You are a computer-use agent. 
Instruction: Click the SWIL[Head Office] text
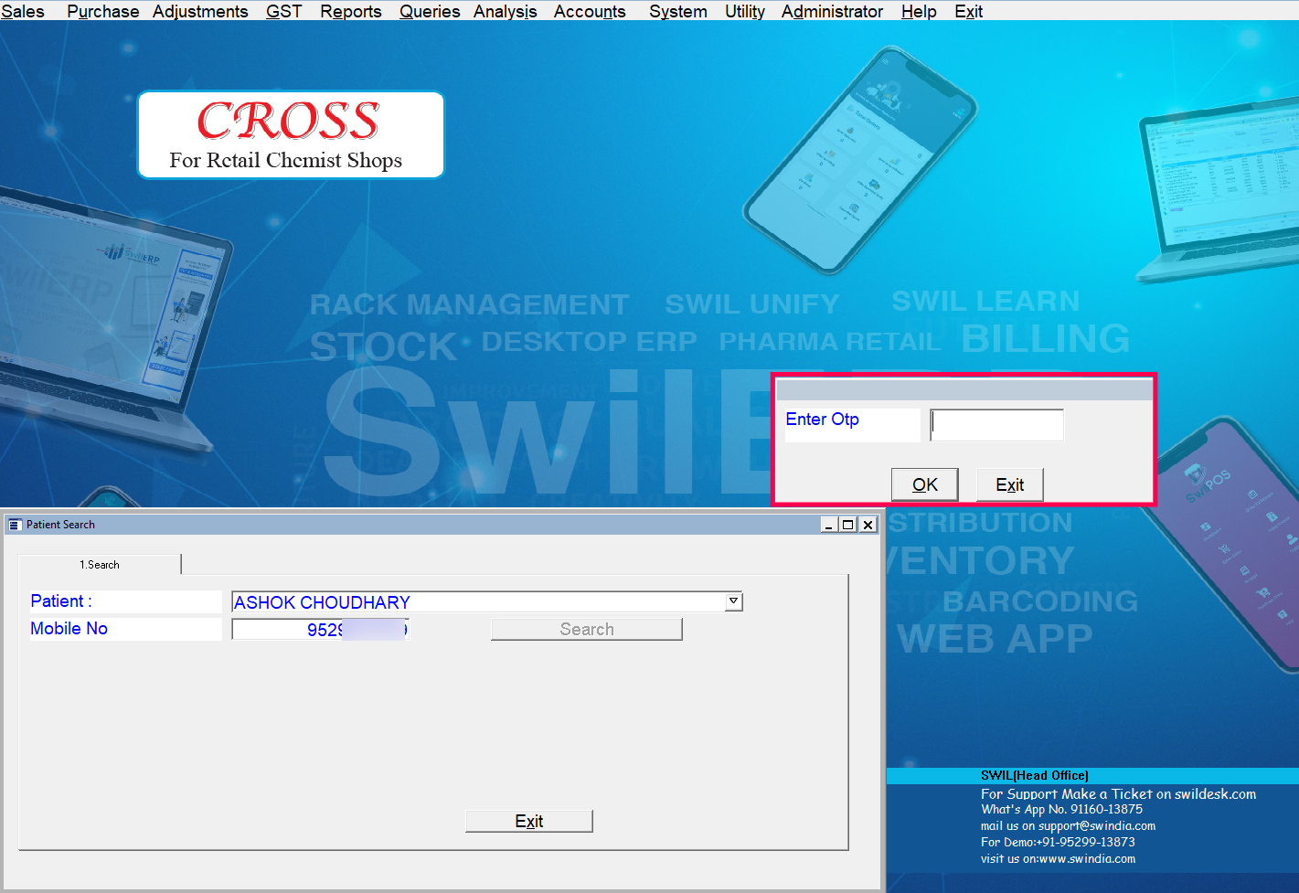[x=1035, y=776]
